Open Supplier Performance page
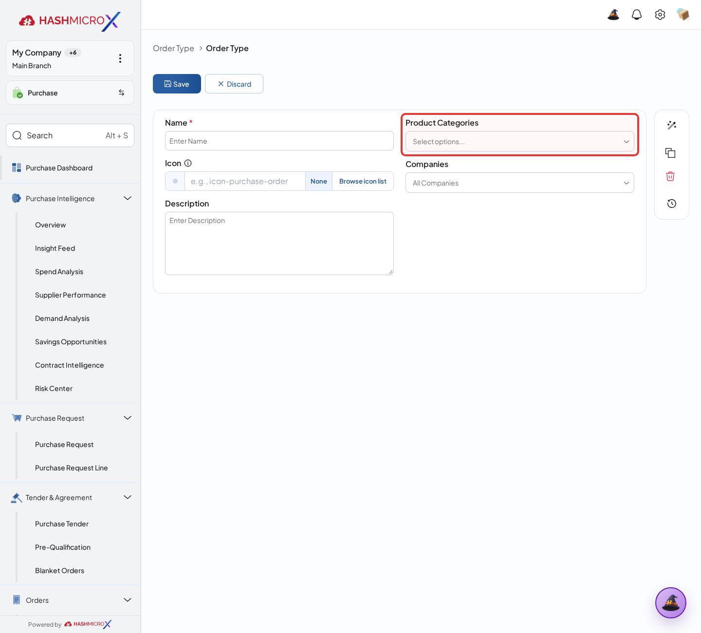Image resolution: width=701 pixels, height=633 pixels. coord(70,295)
